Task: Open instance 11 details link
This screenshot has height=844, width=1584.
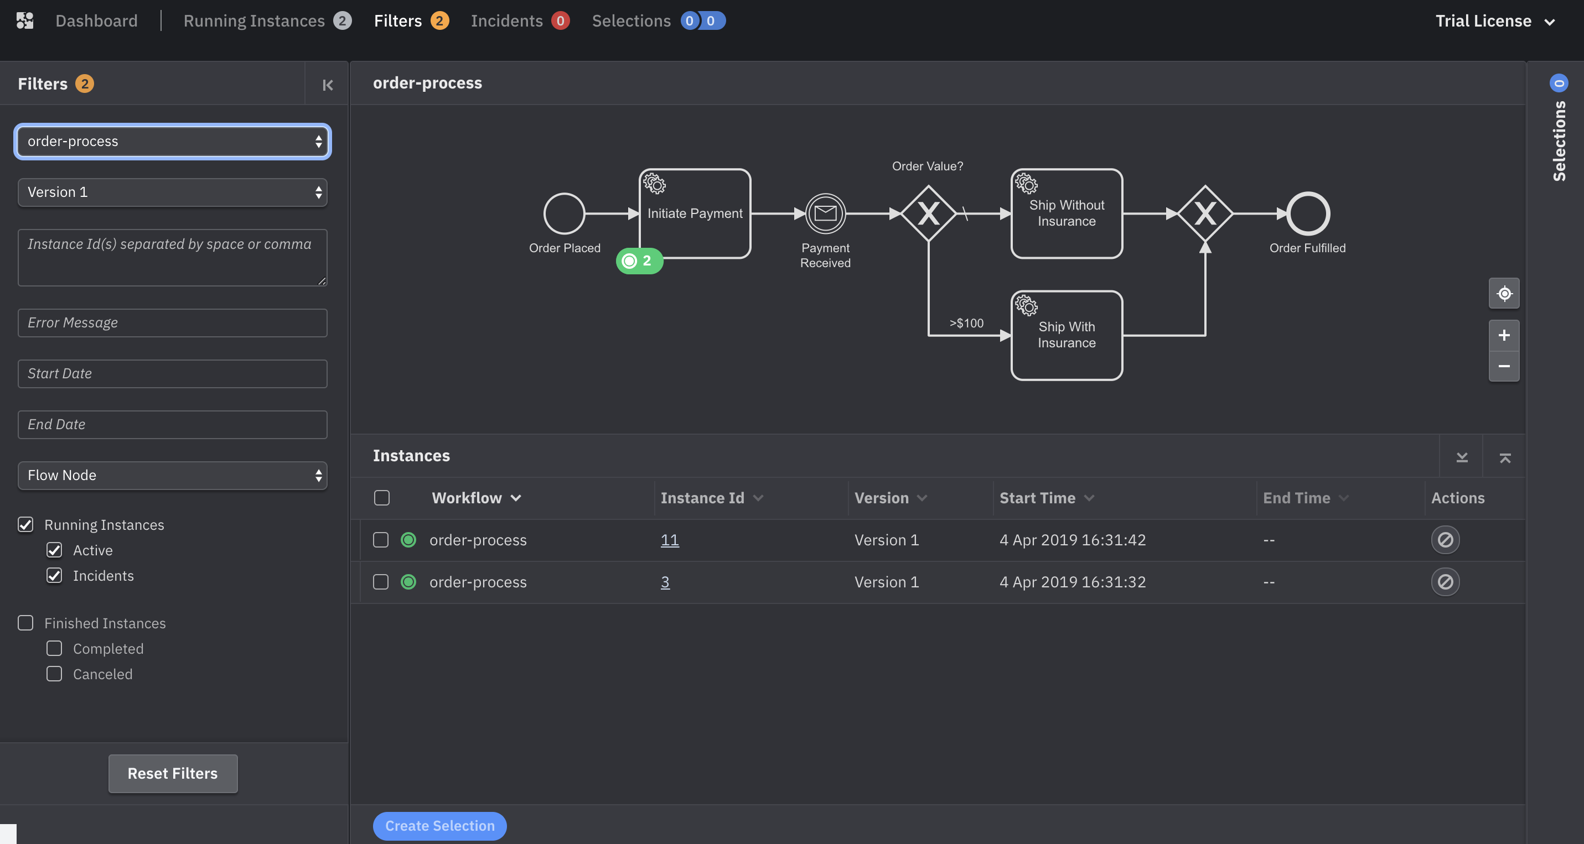Action: (x=669, y=539)
